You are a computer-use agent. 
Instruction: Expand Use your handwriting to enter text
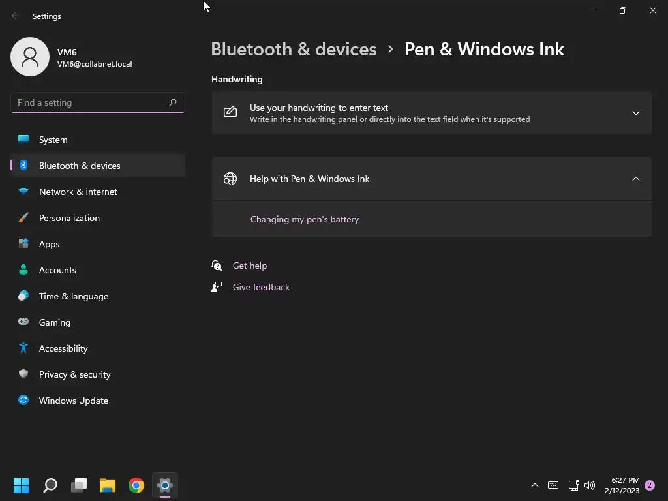(x=432, y=113)
